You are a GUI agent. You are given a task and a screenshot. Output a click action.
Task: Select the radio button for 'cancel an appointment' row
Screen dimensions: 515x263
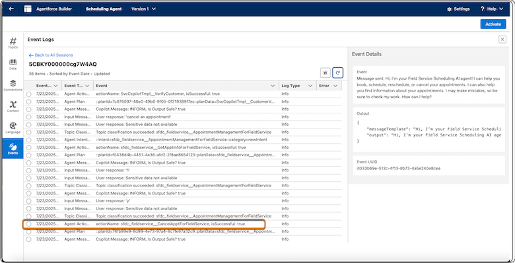(x=29, y=117)
